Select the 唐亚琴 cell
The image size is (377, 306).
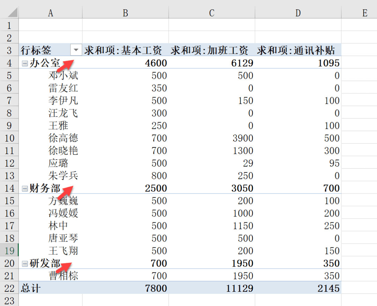click(x=51, y=238)
